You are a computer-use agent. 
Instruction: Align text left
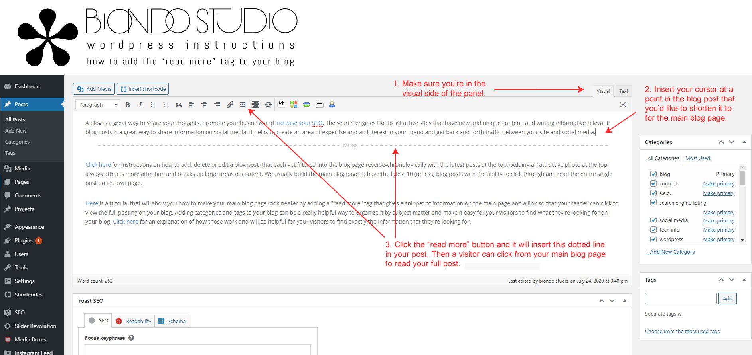[x=191, y=105]
